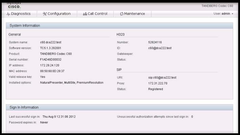Click the Call Control people icon
This screenshot has width=240, height=135.
pyautogui.click(x=85, y=14)
